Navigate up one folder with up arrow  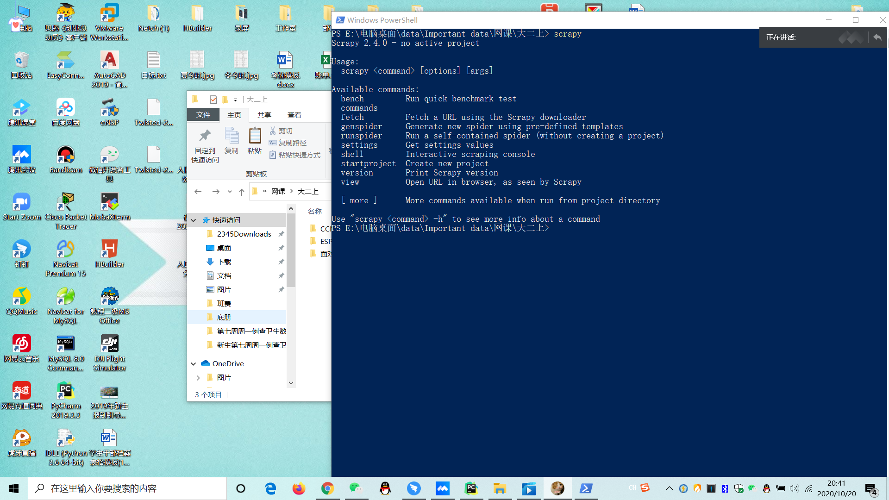[241, 192]
